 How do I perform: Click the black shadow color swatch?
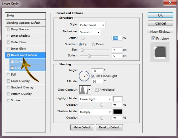tap(118, 112)
